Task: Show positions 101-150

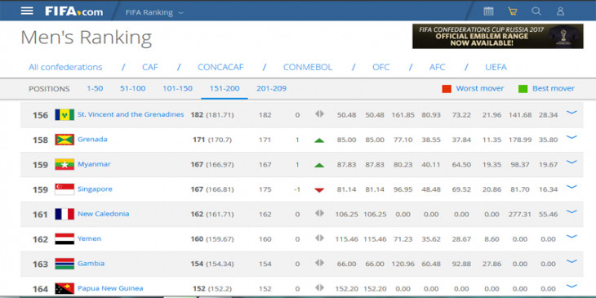Action: tap(177, 88)
